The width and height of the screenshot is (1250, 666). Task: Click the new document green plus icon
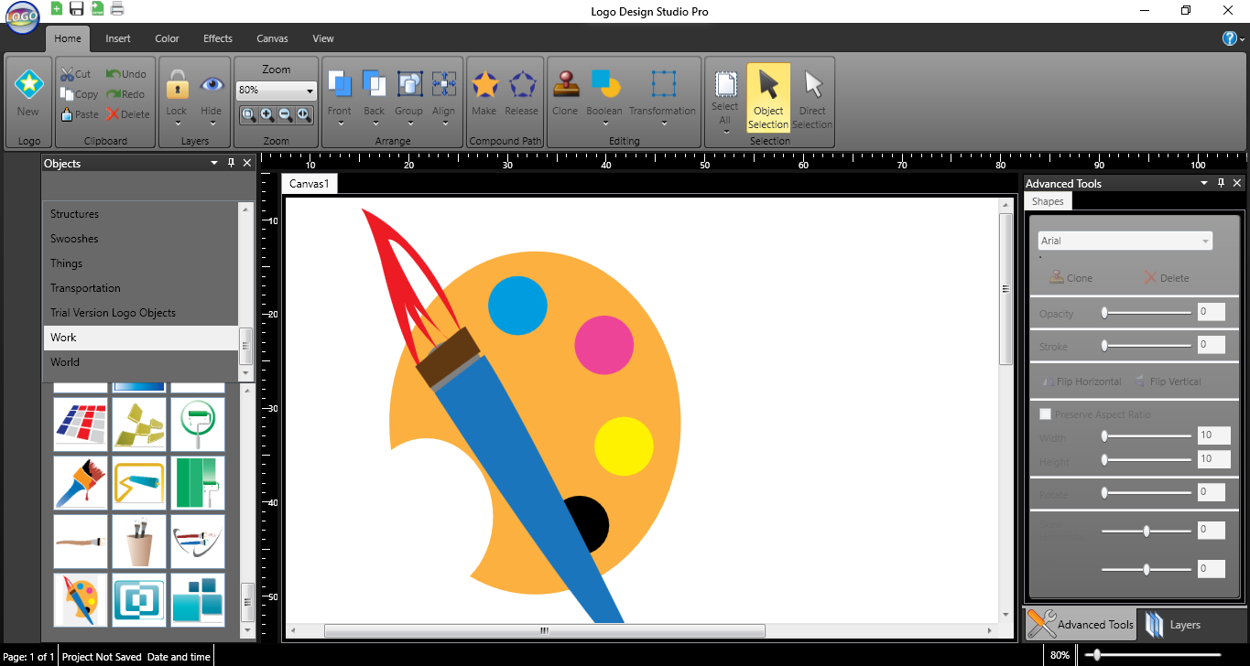pyautogui.click(x=57, y=9)
